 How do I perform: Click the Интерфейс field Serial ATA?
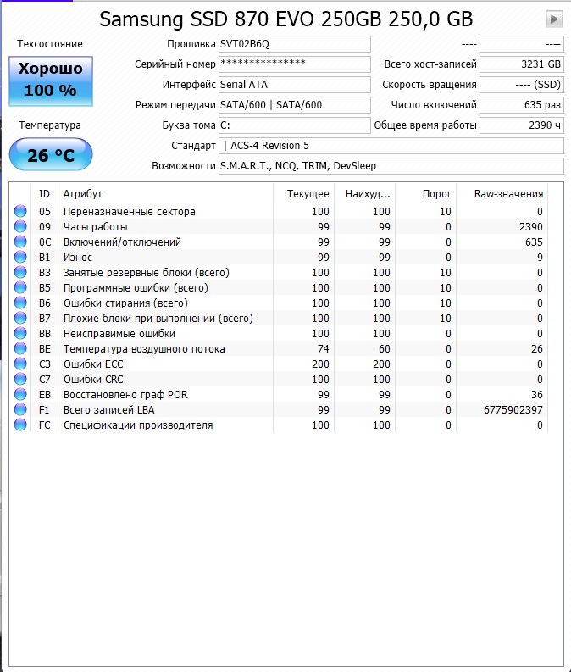(294, 85)
